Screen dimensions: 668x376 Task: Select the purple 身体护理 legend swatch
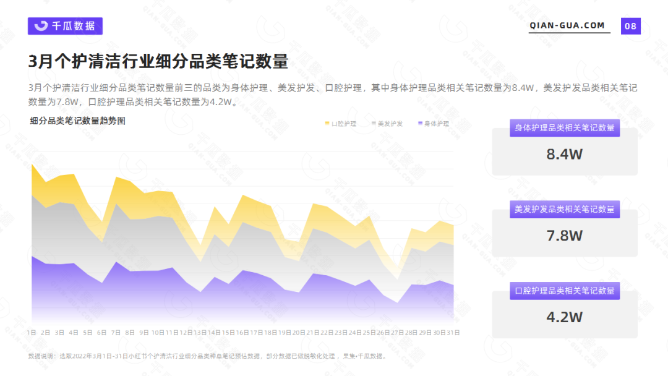[421, 123]
